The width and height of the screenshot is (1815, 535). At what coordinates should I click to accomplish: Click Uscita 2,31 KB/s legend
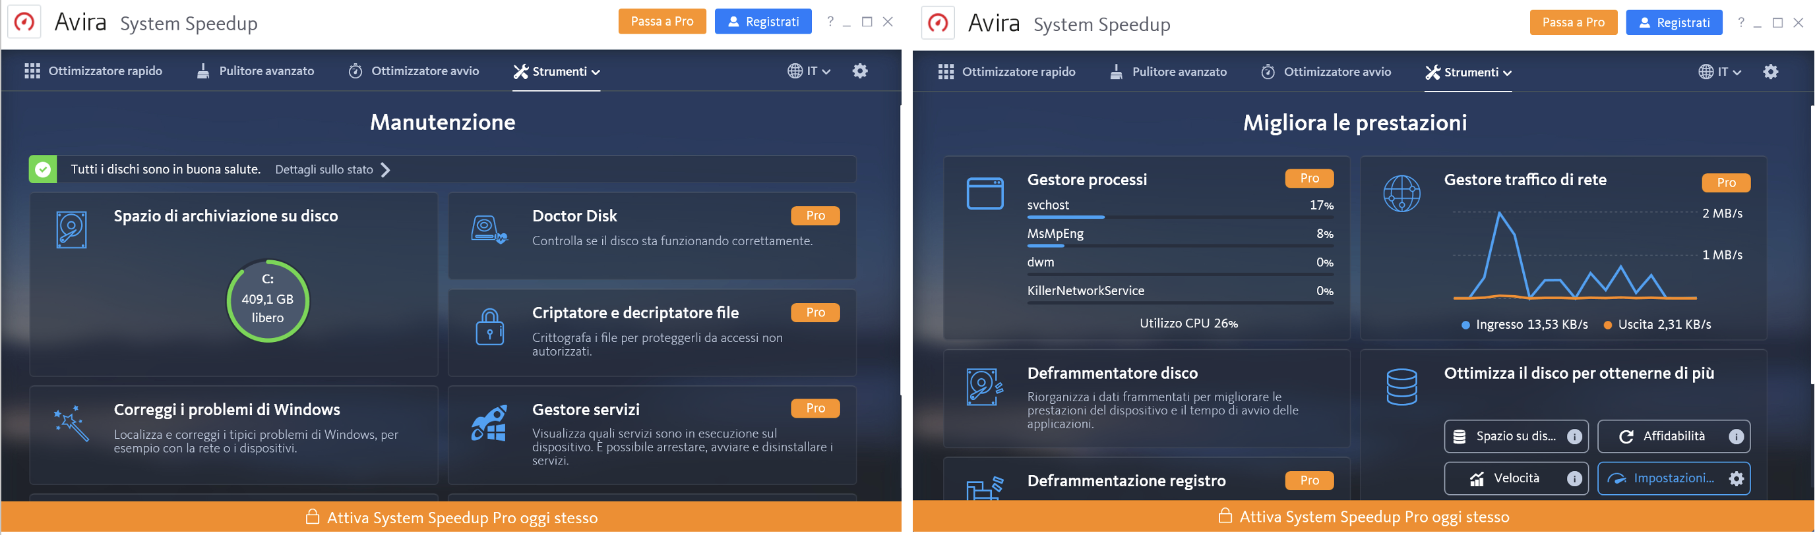1657,325
